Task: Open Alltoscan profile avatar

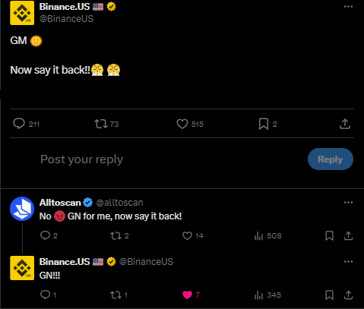Action: 22,209
